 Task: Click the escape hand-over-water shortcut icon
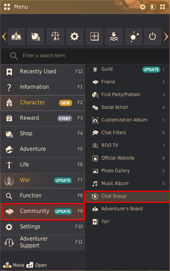click(x=114, y=37)
